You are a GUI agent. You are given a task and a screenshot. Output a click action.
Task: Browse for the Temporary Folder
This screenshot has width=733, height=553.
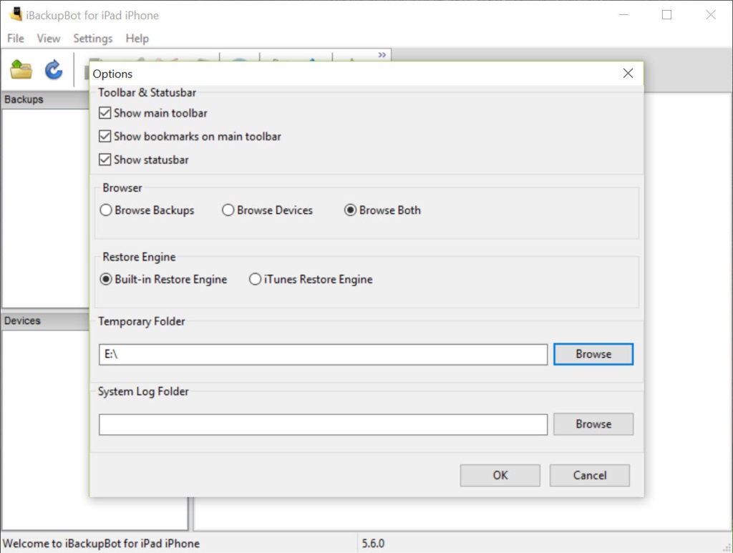point(593,354)
